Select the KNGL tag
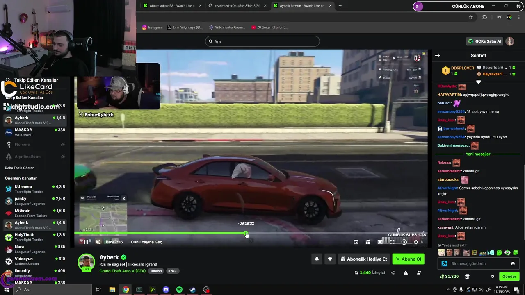The width and height of the screenshot is (525, 295). [x=173, y=271]
